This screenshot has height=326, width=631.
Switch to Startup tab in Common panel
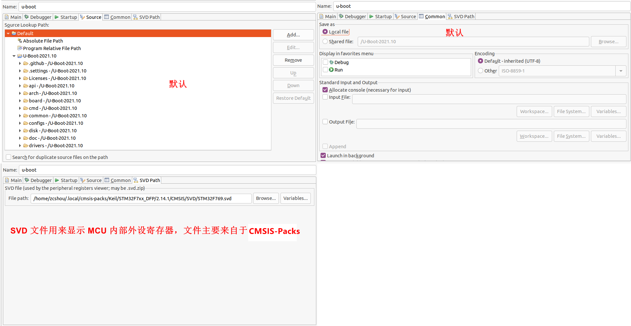[380, 17]
